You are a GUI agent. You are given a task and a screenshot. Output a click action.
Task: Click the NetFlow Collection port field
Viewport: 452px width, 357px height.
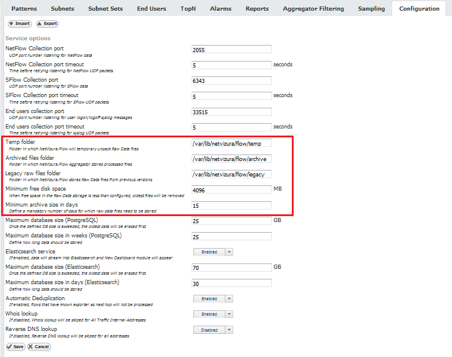[x=231, y=50]
